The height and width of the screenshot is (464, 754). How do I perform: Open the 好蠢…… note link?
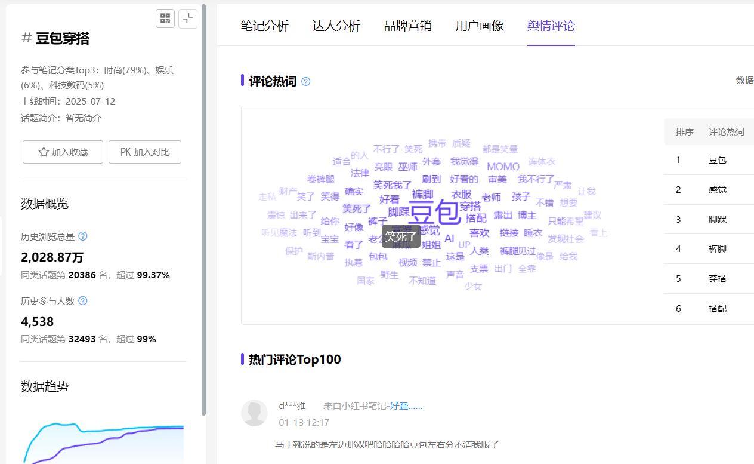[406, 406]
